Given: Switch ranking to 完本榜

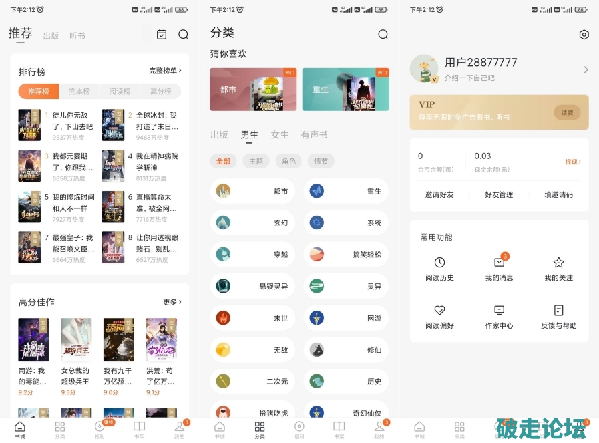Looking at the screenshot, I should (79, 92).
